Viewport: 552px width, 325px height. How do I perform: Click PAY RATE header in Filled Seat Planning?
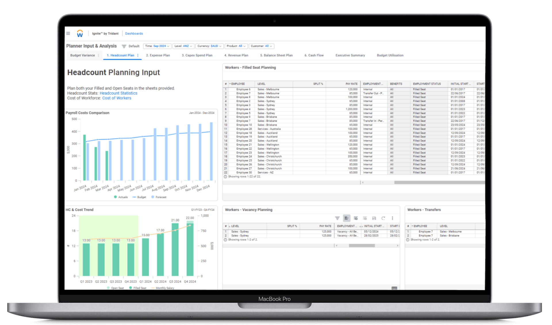(x=351, y=84)
